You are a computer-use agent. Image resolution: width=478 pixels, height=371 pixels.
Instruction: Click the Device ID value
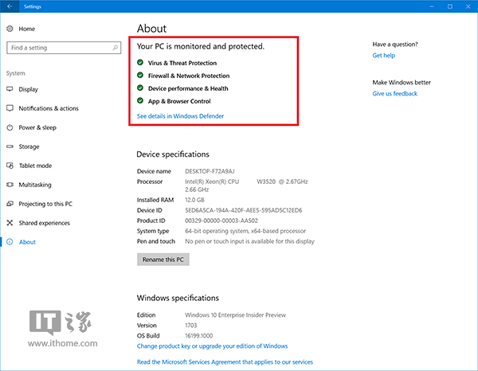[x=243, y=210]
